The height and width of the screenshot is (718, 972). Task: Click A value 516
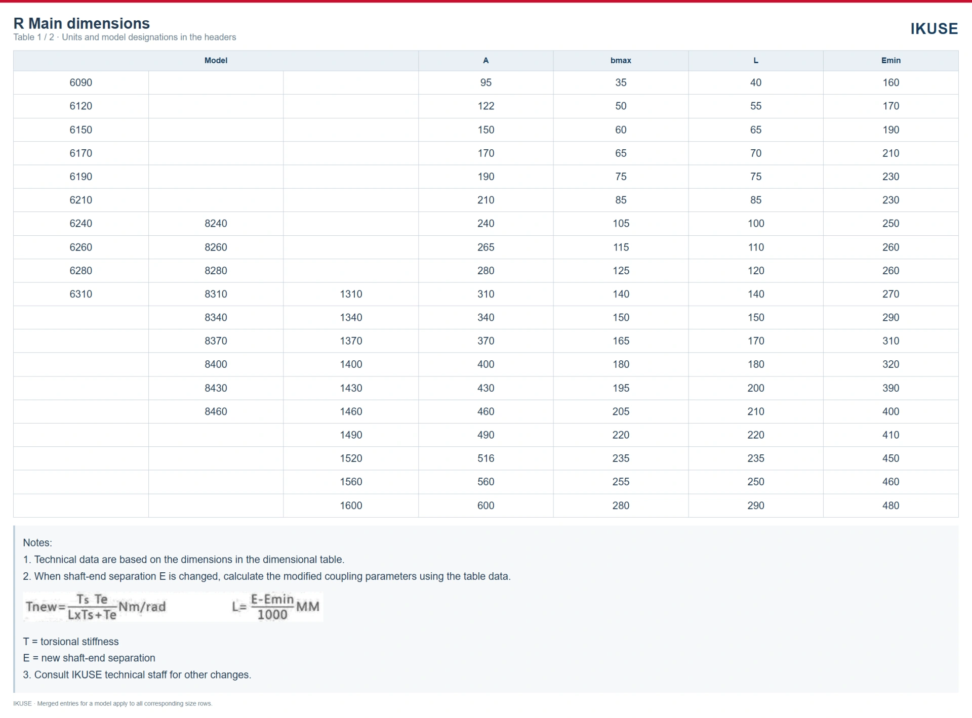click(x=485, y=458)
